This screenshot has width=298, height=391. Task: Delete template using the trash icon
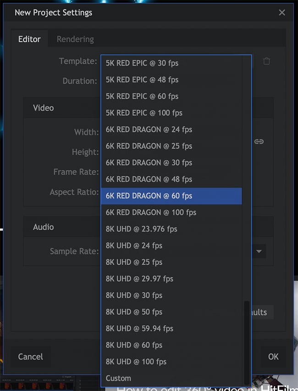[266, 61]
